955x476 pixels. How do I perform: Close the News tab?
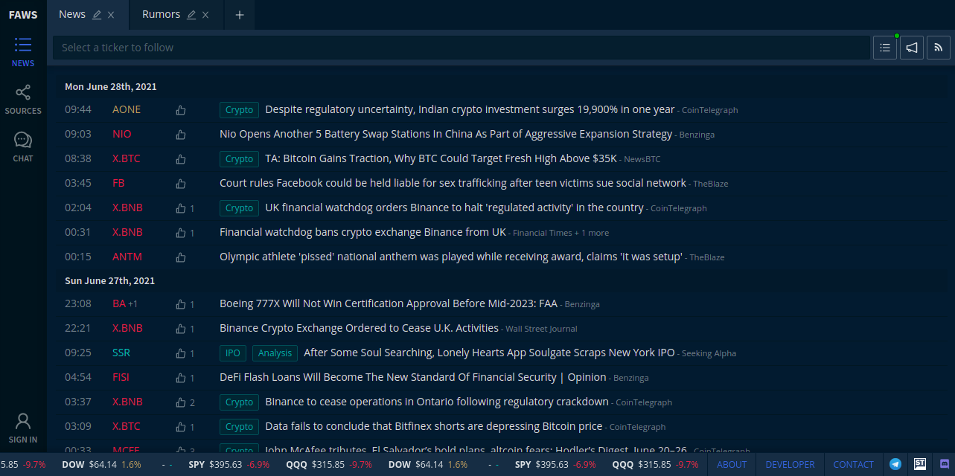[x=111, y=15]
